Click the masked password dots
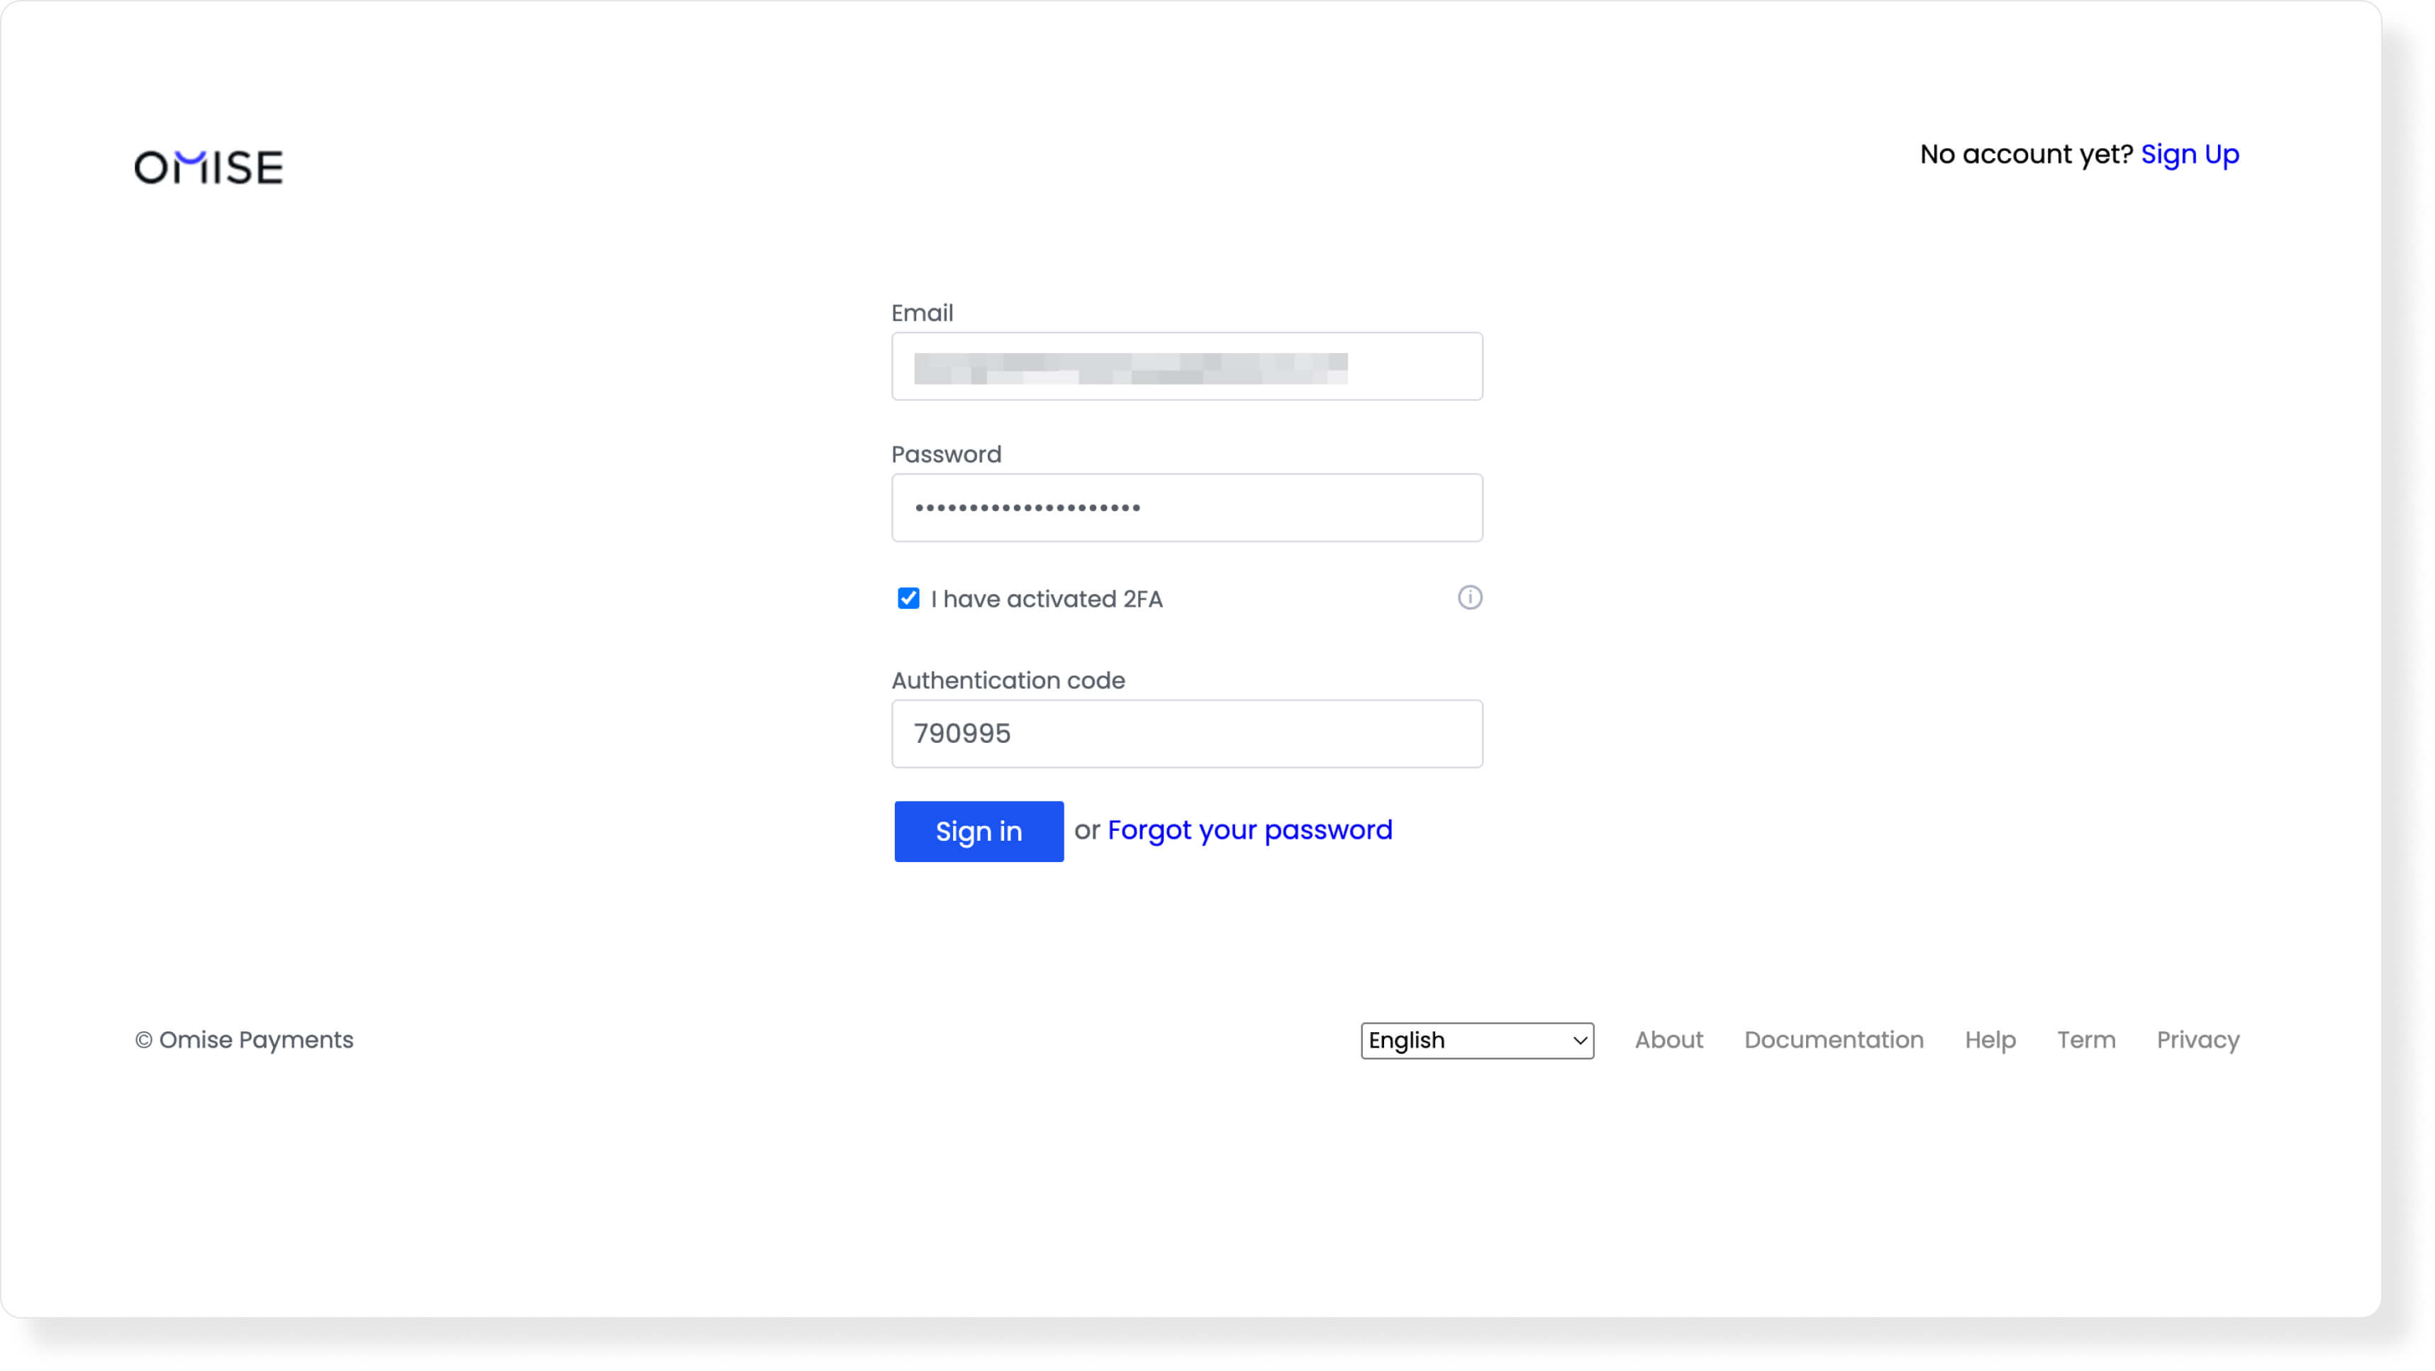 1025,508
